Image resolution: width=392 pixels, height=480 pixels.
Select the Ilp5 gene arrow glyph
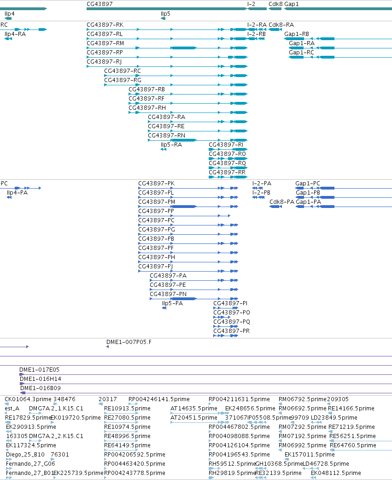(163, 18)
